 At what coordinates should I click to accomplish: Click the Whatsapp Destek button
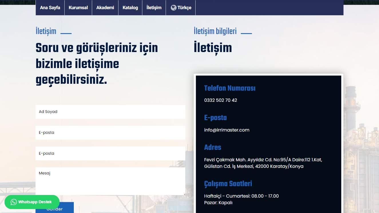tap(32, 202)
